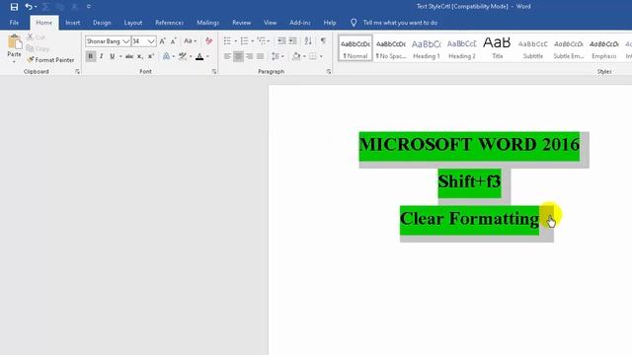Click the Copy icon
The height and width of the screenshot is (355, 632).
pos(31,48)
